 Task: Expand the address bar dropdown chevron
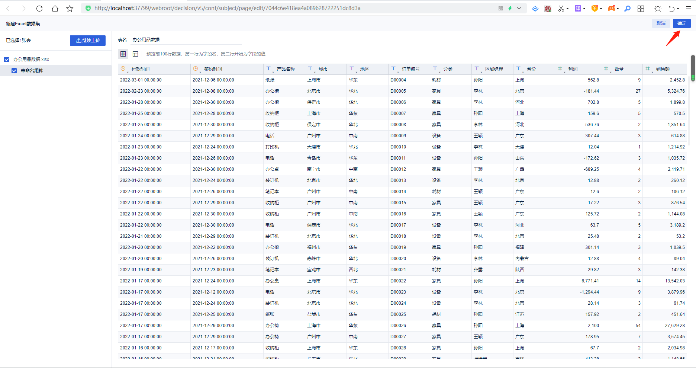pos(519,8)
